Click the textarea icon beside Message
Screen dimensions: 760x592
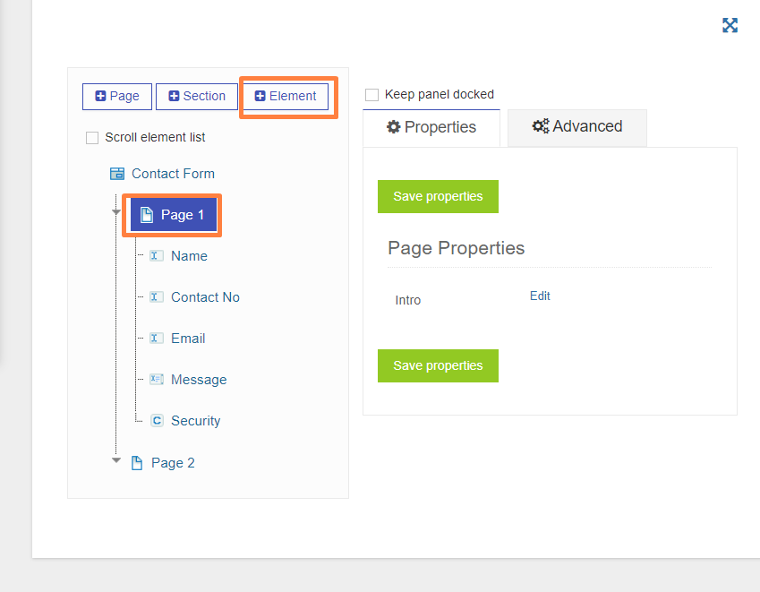tap(156, 379)
